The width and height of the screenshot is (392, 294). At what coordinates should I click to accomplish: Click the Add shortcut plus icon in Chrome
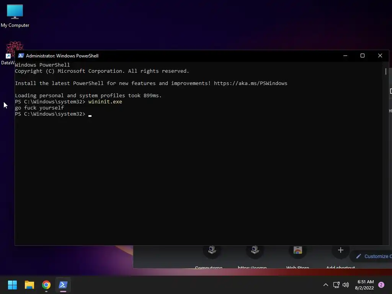pos(340,250)
